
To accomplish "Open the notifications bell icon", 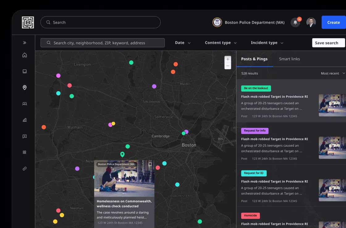I will [x=295, y=22].
